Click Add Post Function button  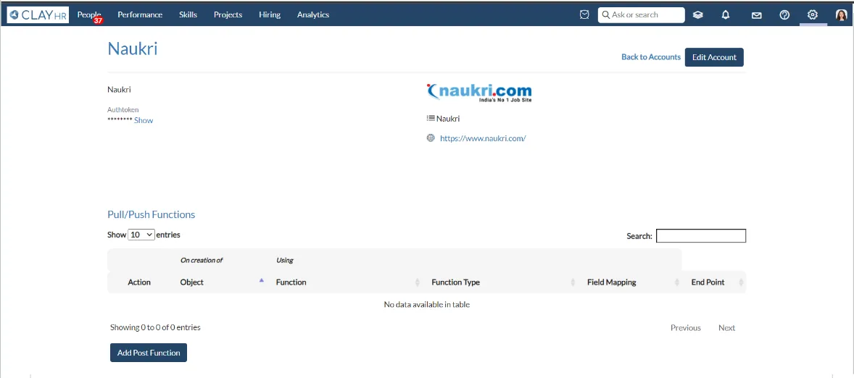point(149,353)
